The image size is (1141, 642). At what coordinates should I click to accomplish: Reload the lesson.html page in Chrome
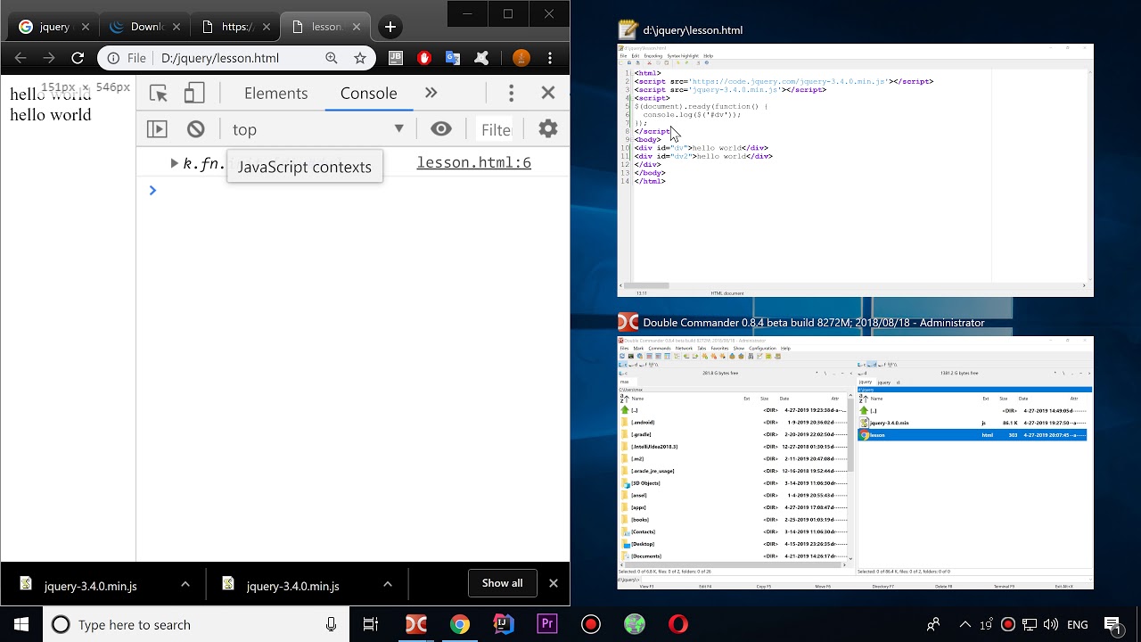click(x=78, y=58)
